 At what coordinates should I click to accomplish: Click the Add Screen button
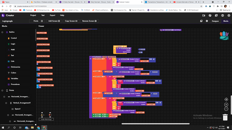pyautogui.click(x=54, y=21)
